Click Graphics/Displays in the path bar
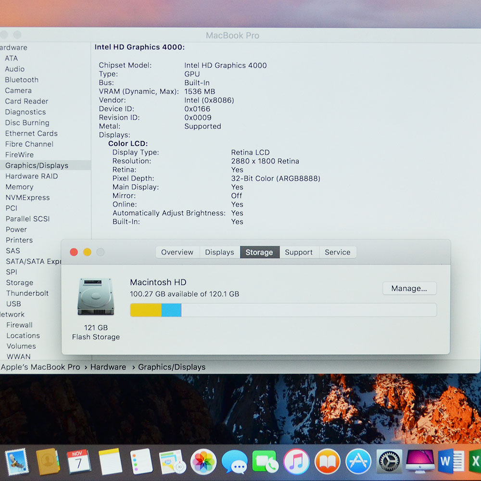 pyautogui.click(x=172, y=367)
